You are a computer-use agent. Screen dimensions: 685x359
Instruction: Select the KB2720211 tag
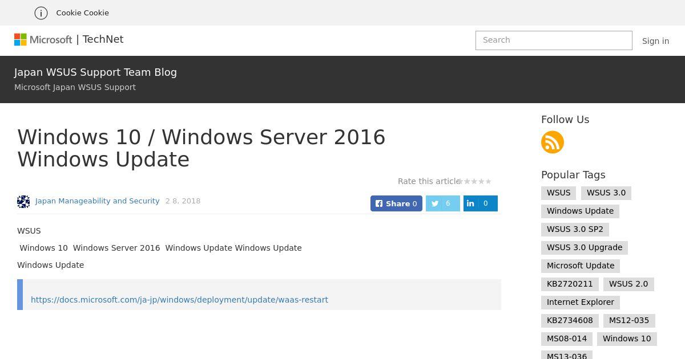570,284
